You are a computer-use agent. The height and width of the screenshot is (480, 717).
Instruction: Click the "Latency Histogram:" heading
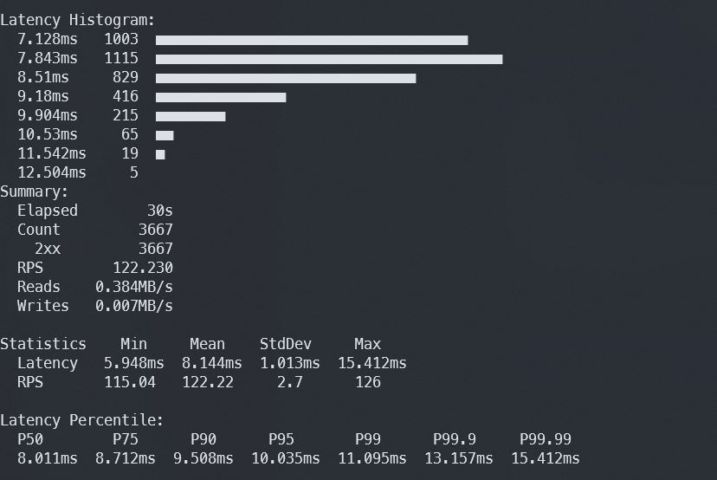[x=78, y=19]
